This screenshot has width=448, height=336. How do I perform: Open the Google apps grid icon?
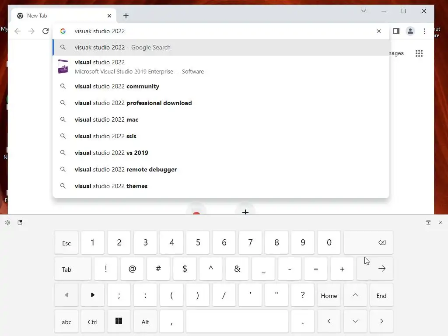coord(419,53)
